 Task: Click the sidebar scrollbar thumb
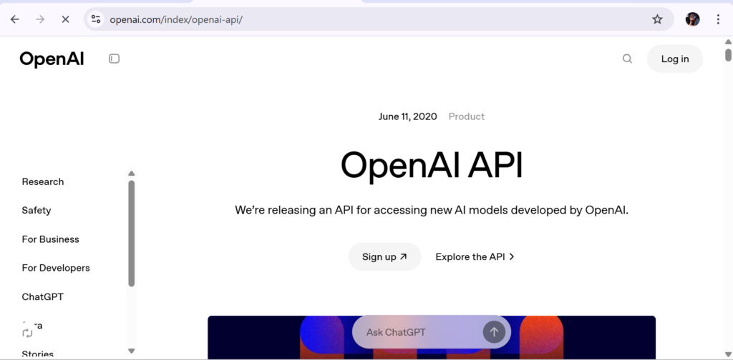(x=132, y=233)
